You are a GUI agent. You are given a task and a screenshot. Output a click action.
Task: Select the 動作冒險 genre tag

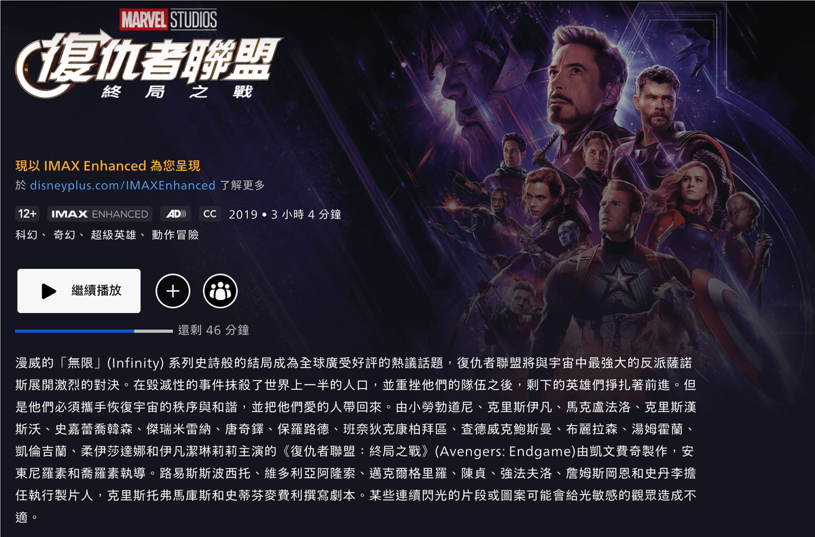pyautogui.click(x=175, y=235)
